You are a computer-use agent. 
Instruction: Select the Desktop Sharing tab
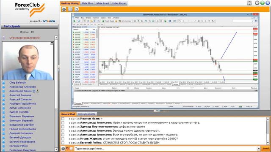70,3
